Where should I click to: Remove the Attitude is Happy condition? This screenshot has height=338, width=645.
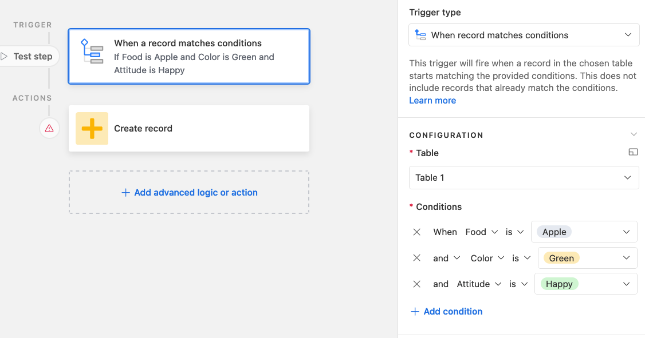coord(416,284)
